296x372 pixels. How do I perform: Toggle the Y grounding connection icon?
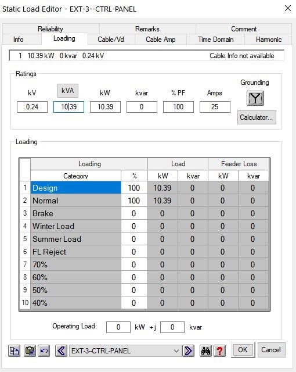click(255, 98)
